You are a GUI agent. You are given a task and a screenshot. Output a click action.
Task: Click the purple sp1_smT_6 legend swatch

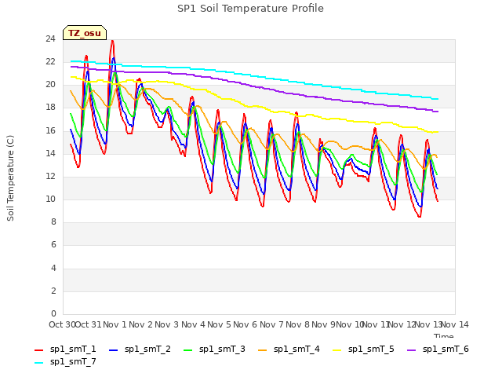coord(411,350)
